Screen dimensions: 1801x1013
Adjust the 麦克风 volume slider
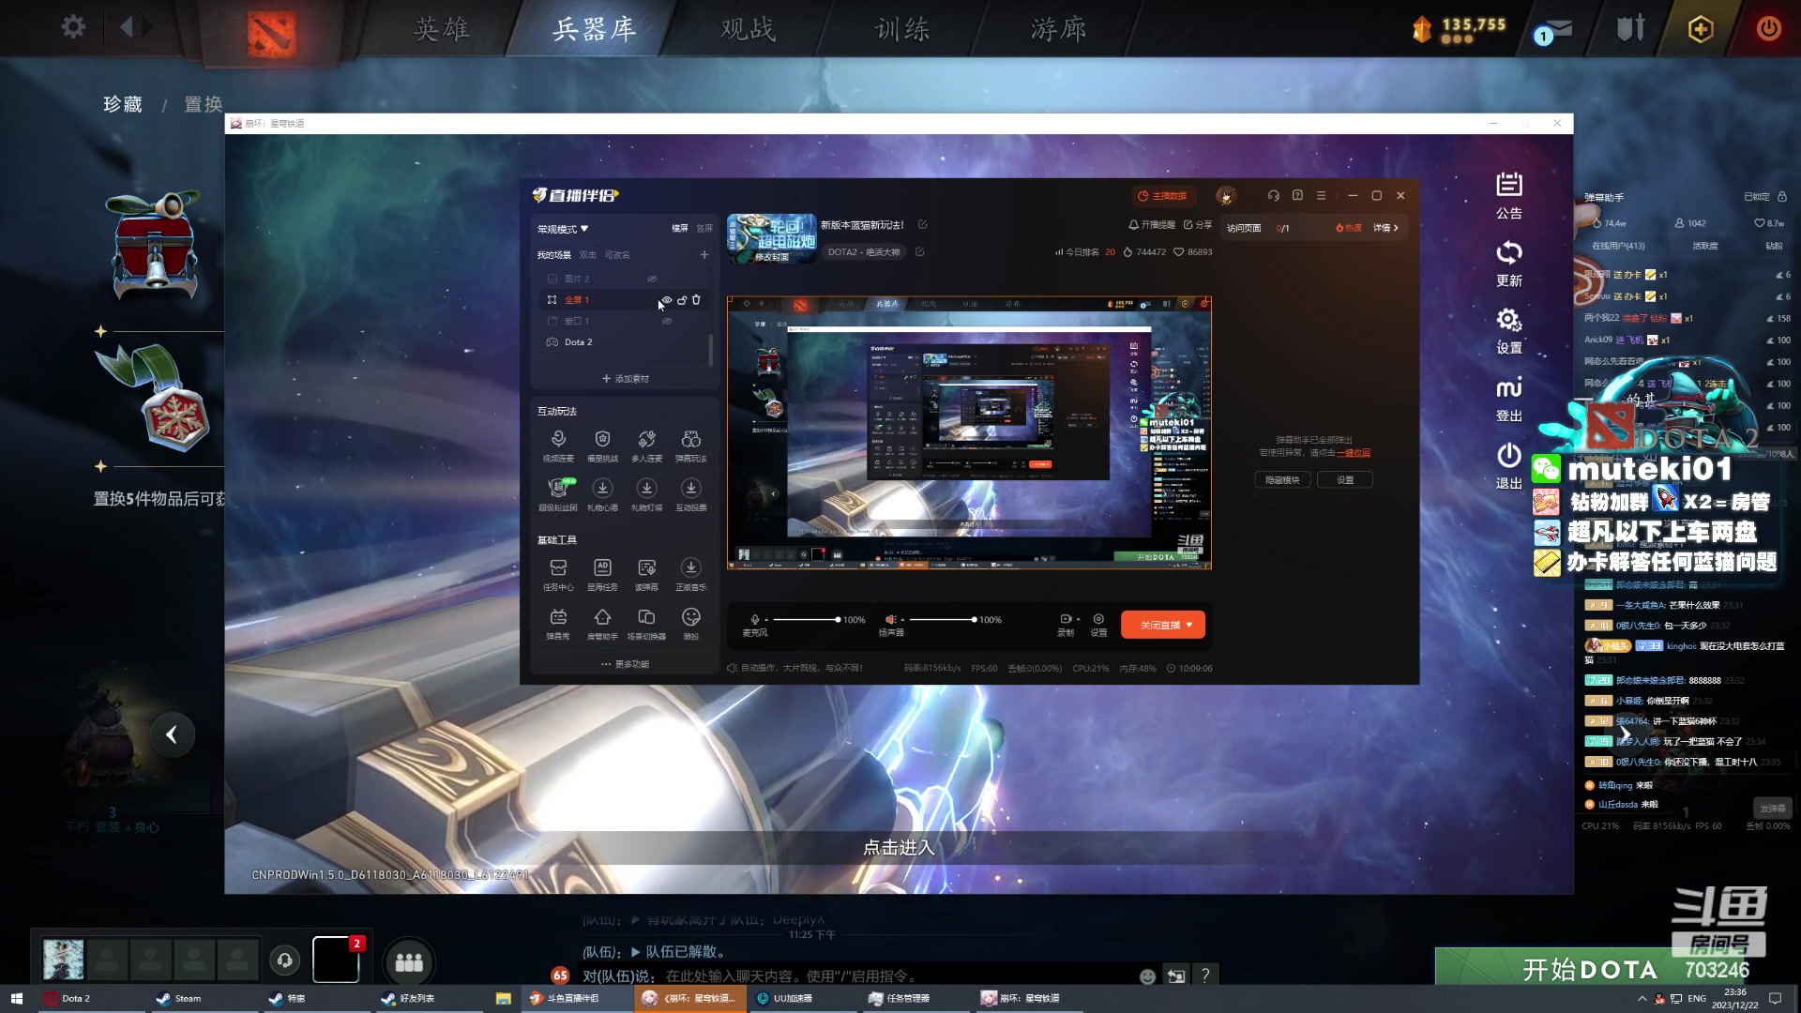806,620
